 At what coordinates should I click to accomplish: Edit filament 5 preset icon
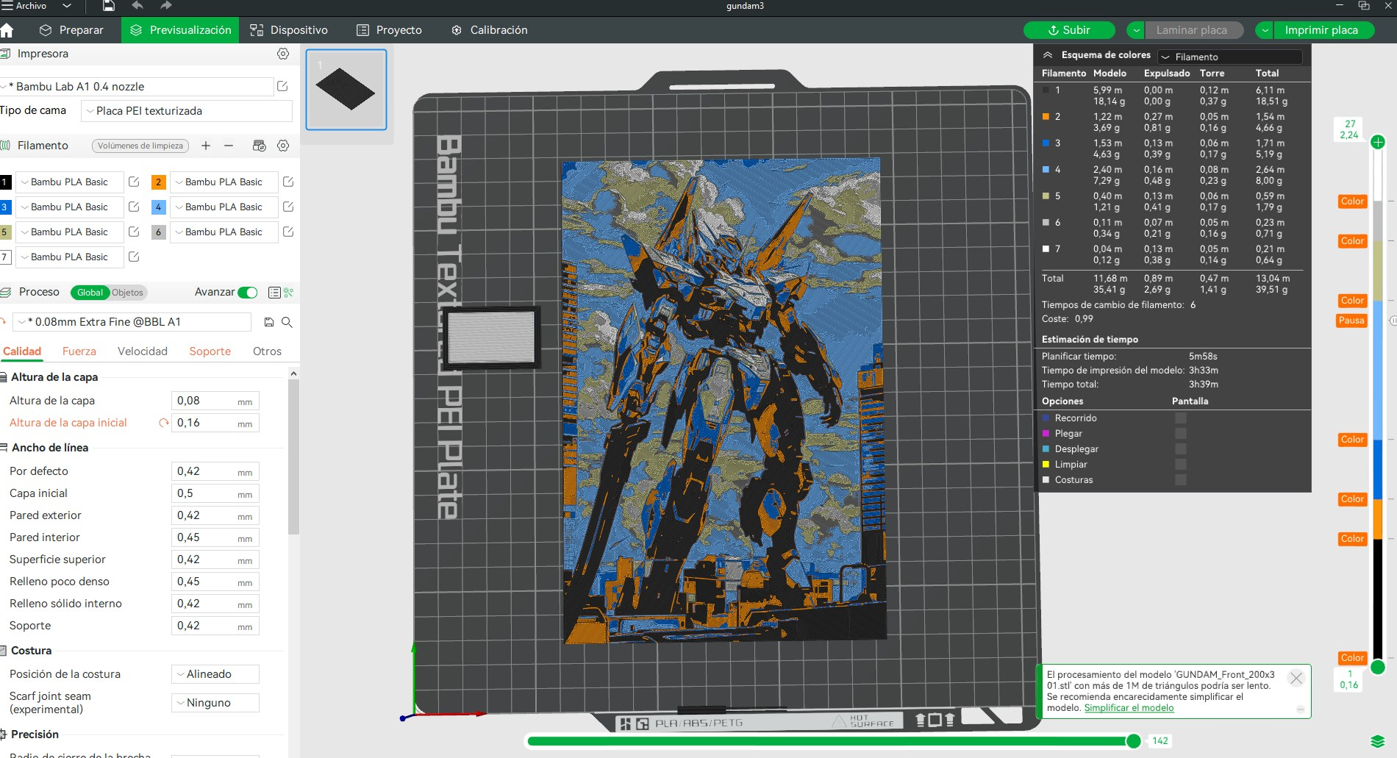(x=134, y=232)
